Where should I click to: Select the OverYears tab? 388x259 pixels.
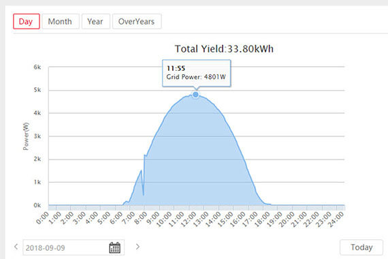(x=137, y=22)
